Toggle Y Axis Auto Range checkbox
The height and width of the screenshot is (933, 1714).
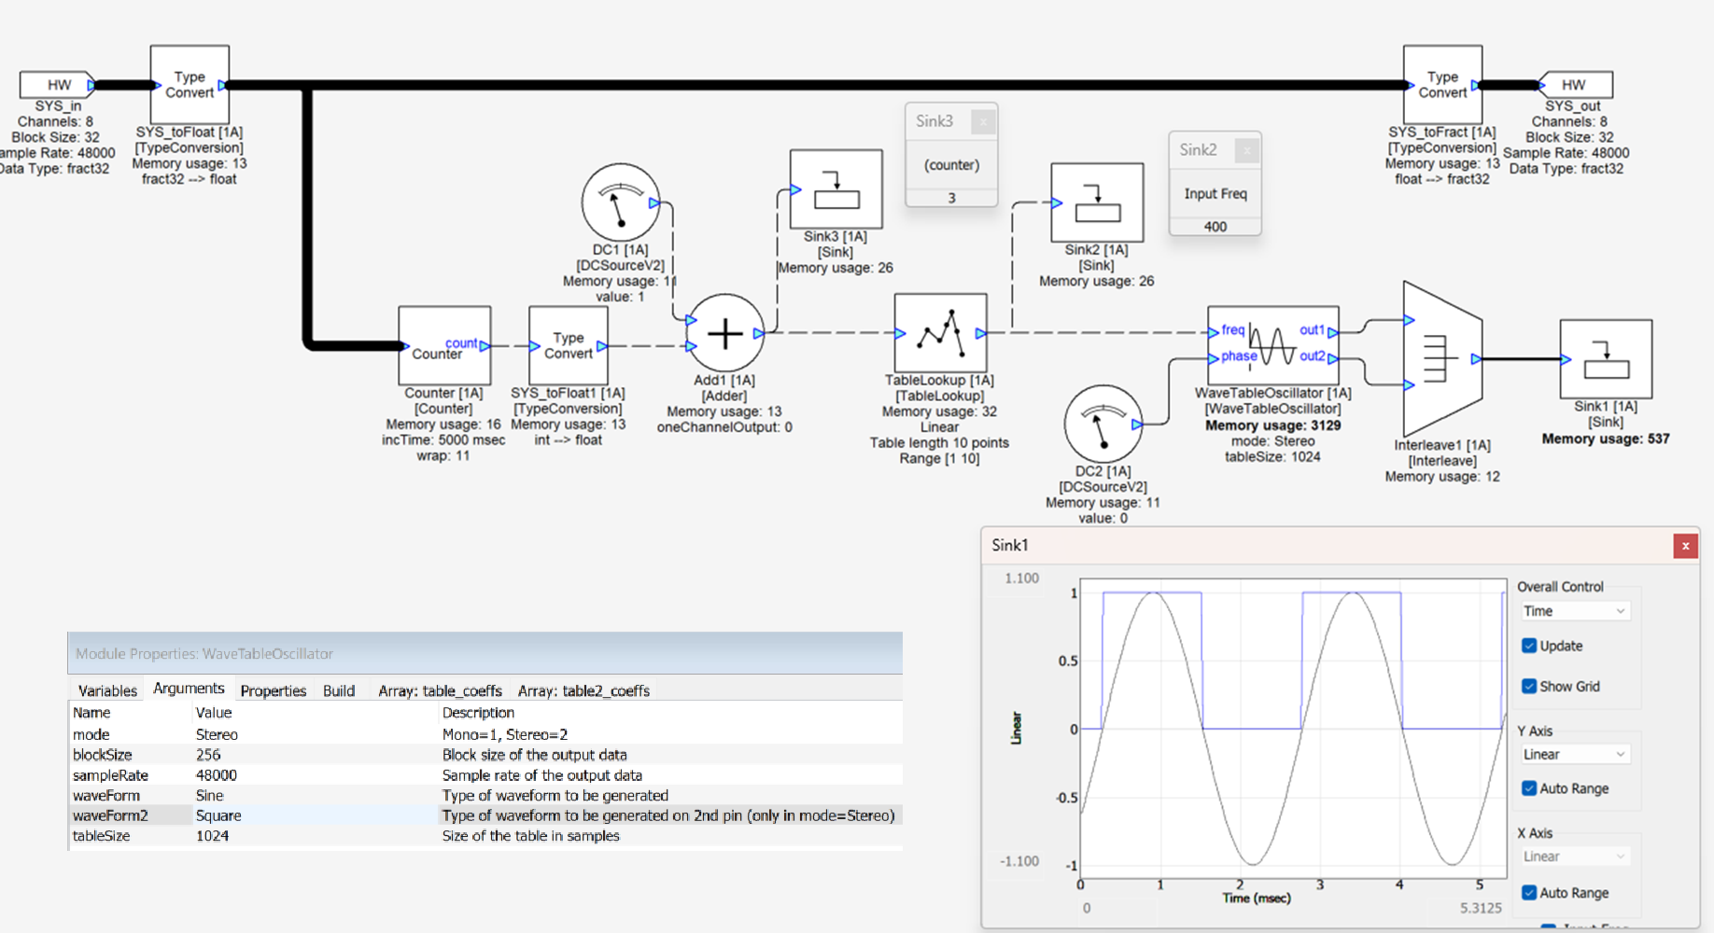coord(1529,788)
